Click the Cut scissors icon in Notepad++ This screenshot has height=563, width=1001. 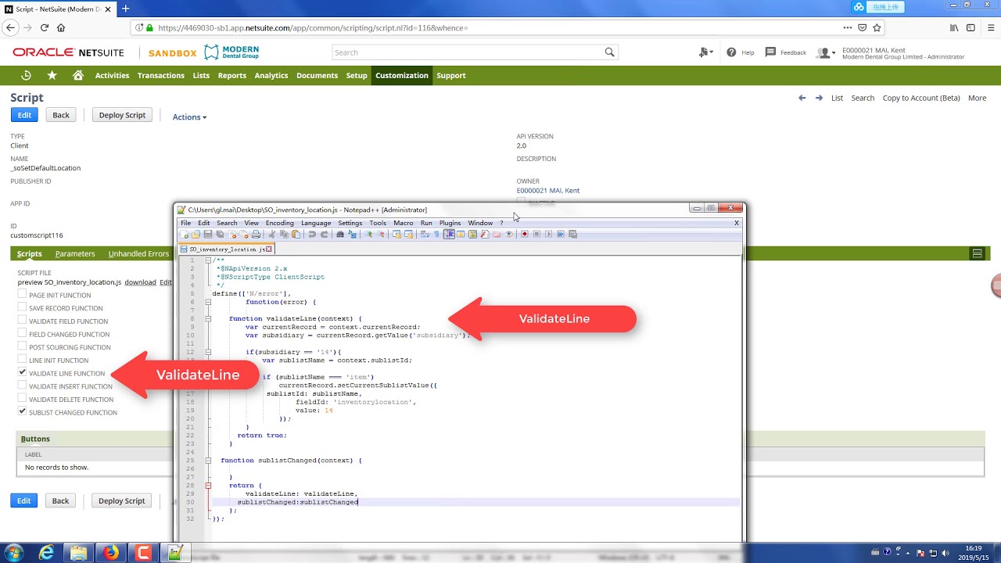(272, 234)
